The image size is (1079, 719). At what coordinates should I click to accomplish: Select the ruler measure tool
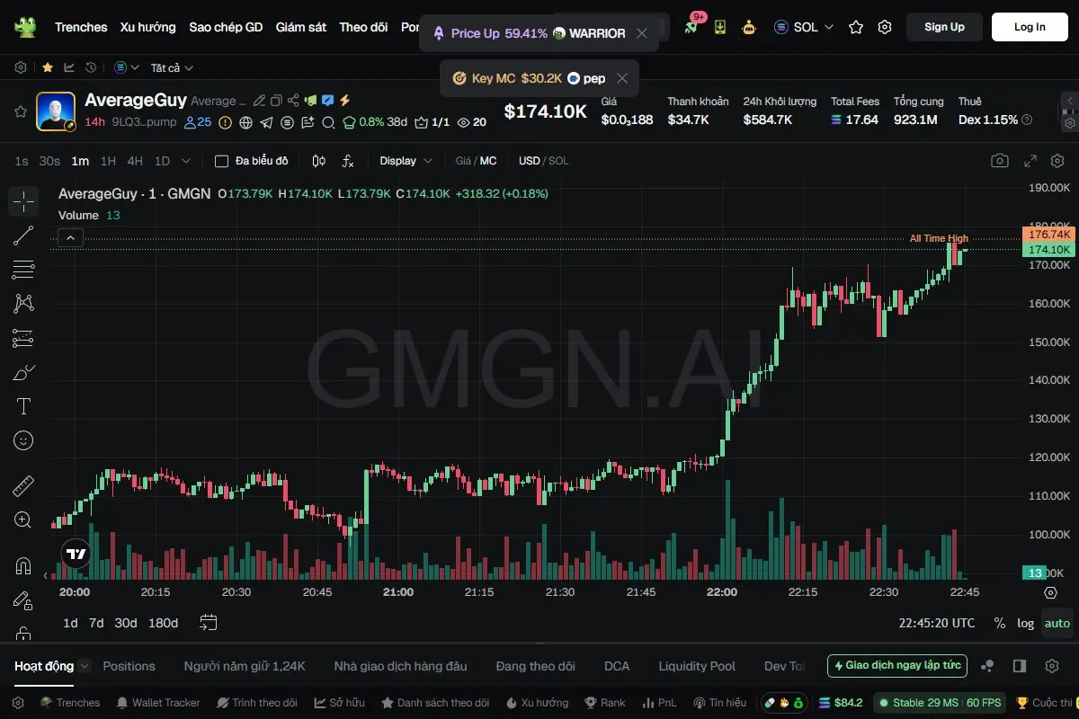click(x=23, y=486)
